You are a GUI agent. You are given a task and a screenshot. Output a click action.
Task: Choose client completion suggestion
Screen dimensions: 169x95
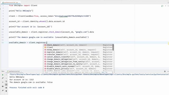(78, 47)
